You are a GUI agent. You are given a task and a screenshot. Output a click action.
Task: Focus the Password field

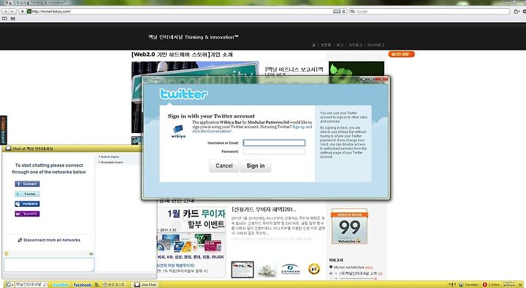click(274, 151)
